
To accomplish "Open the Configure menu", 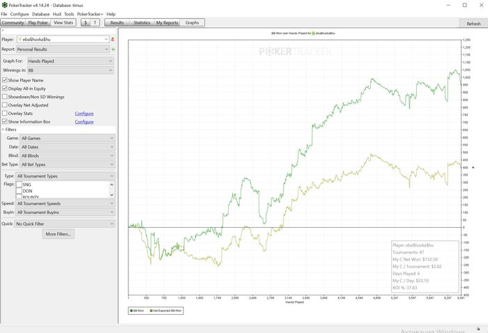I will tap(20, 14).
